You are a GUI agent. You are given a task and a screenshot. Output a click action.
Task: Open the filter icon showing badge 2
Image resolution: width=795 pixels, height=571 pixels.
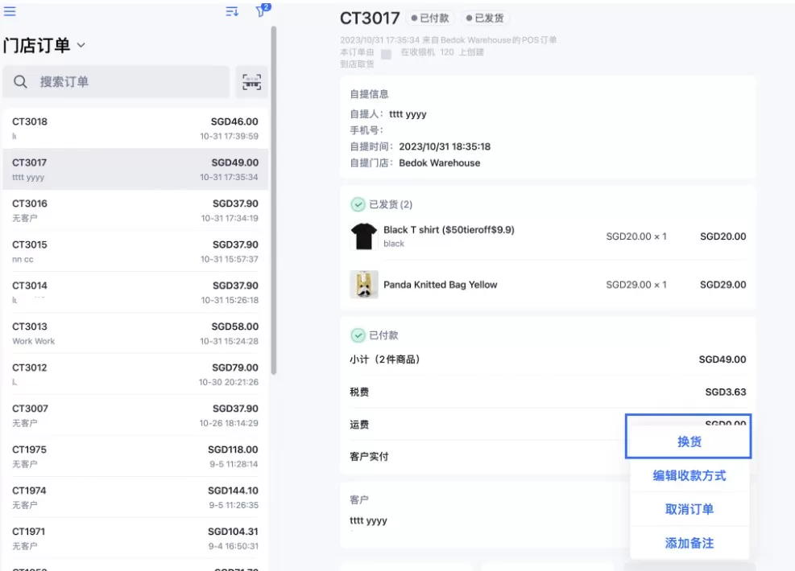[259, 11]
